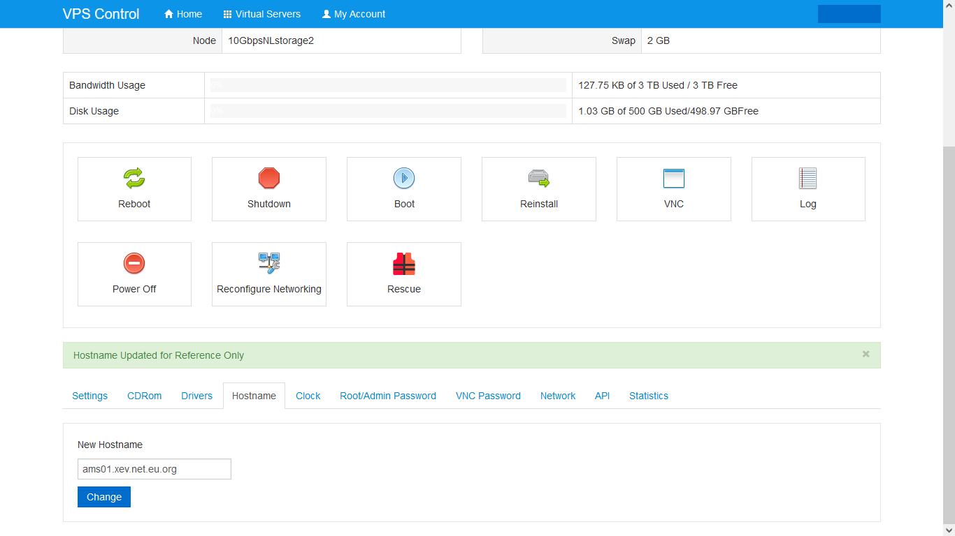
Task: Click the blue Change button
Action: [x=104, y=497]
